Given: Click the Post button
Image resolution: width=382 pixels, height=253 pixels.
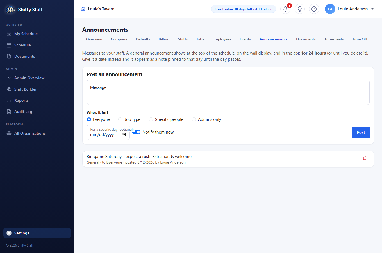Looking at the screenshot, I should (x=361, y=132).
